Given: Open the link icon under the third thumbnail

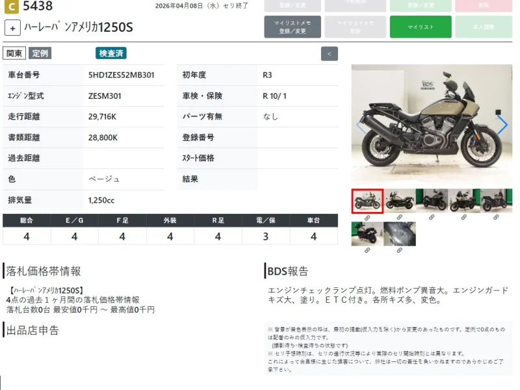Looking at the screenshot, I should pos(432,217).
